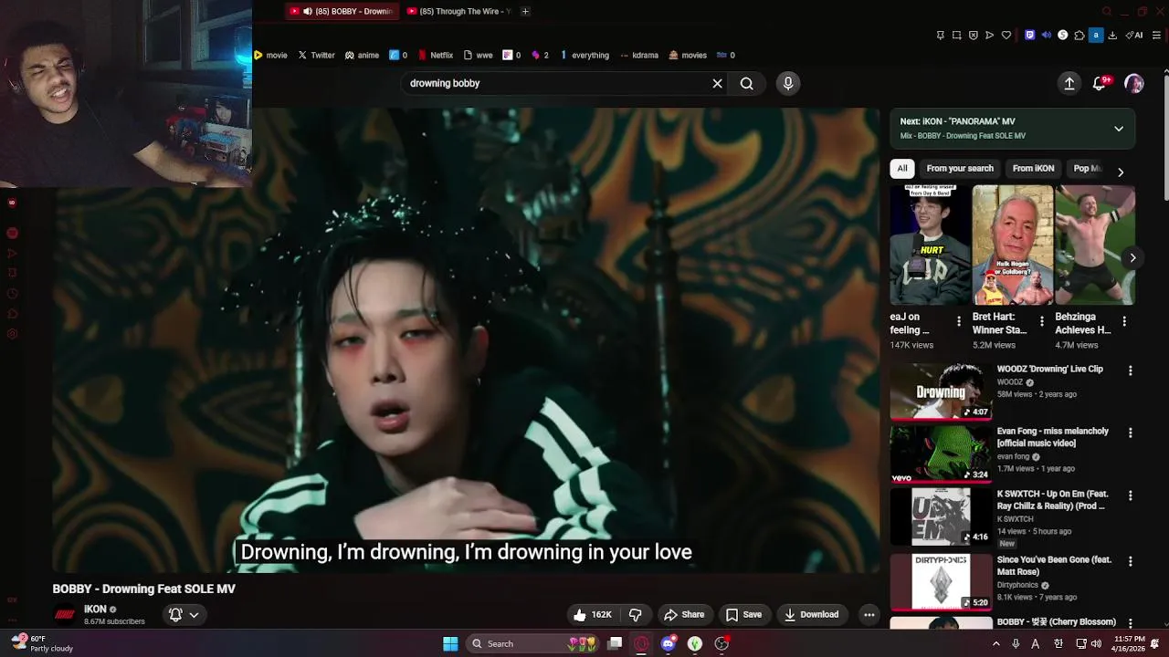Select the All filter chip
1169x657 pixels.
click(x=902, y=169)
